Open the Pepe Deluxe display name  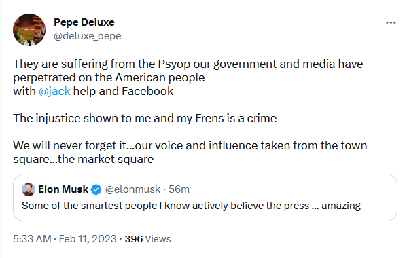84,22
